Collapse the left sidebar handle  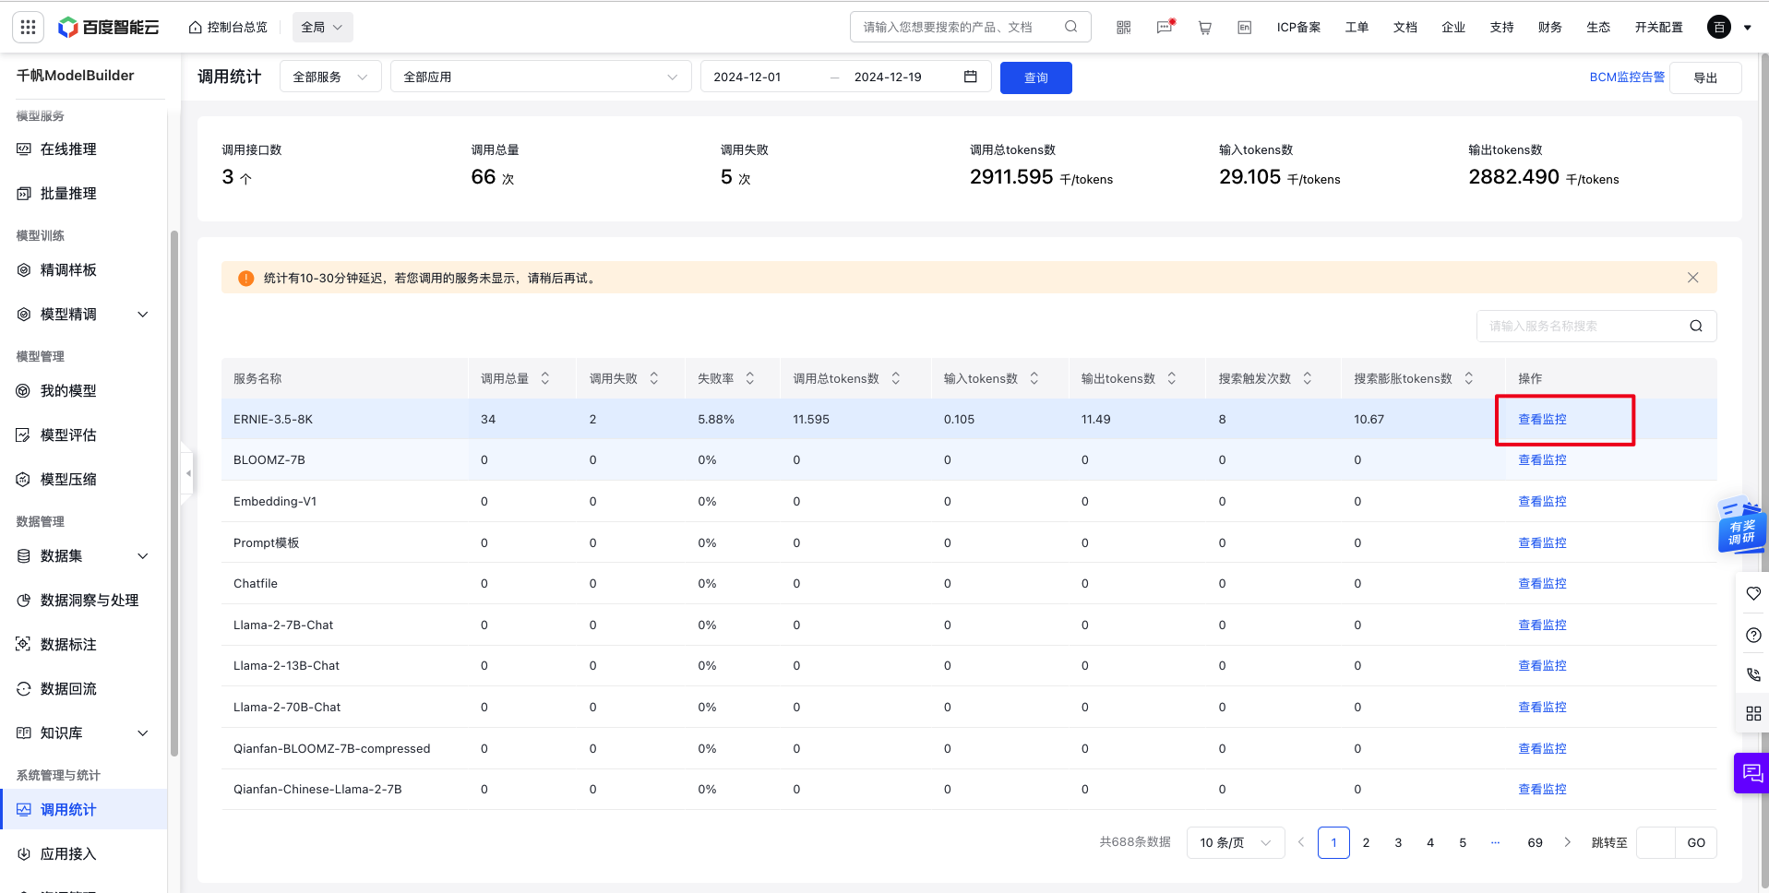(188, 473)
